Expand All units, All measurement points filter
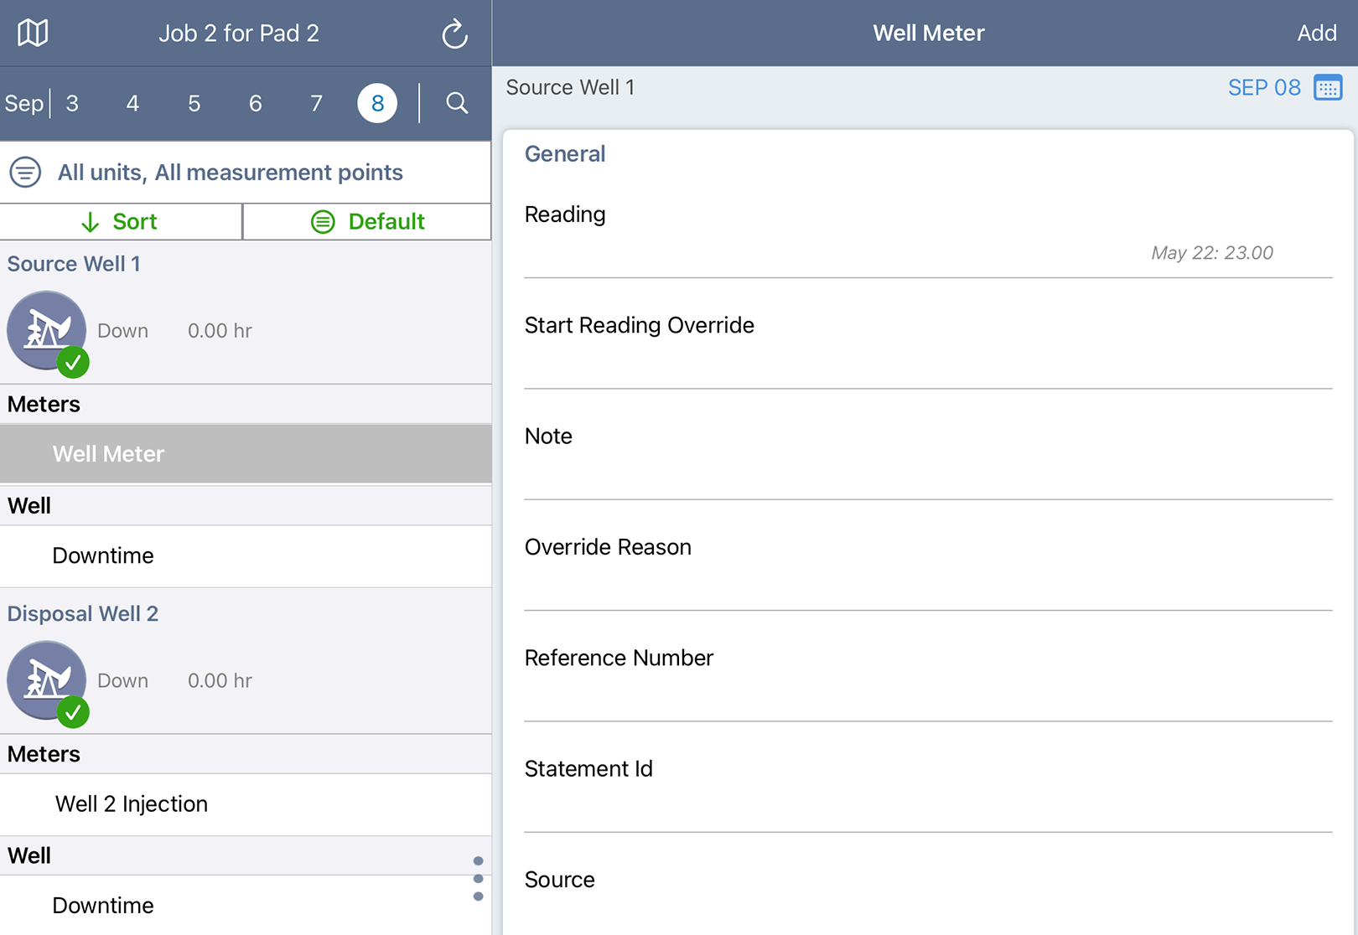 pyautogui.click(x=231, y=173)
